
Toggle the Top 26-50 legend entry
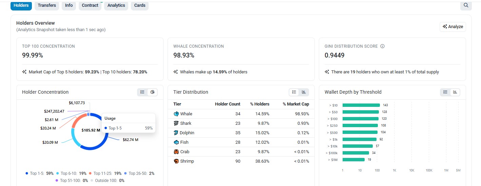(x=139, y=173)
